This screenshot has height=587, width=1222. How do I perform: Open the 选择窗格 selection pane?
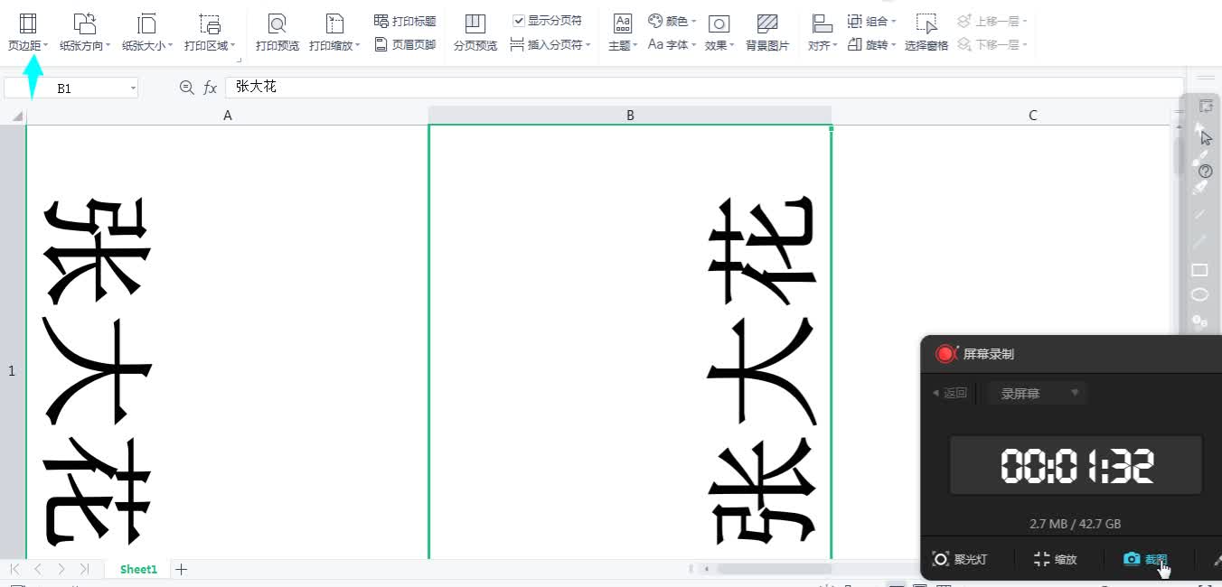(926, 32)
